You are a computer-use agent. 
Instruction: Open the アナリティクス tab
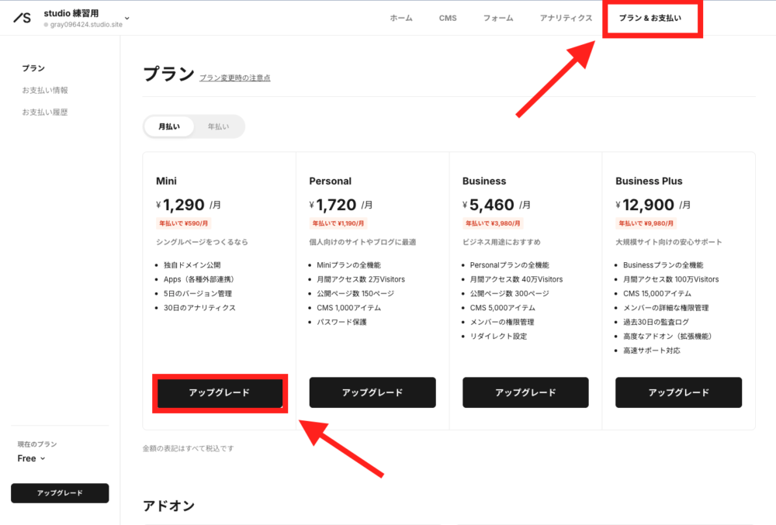pyautogui.click(x=566, y=18)
